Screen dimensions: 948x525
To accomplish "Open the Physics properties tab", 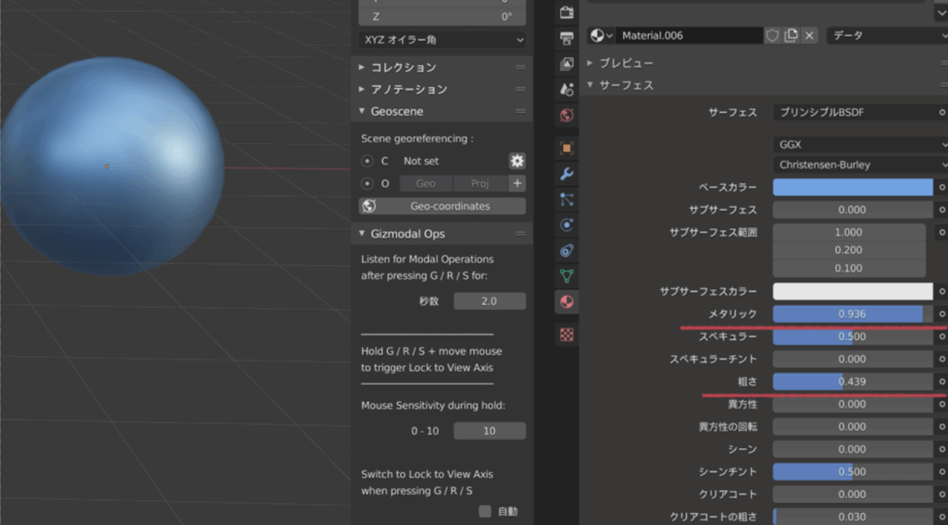I will pyautogui.click(x=568, y=225).
